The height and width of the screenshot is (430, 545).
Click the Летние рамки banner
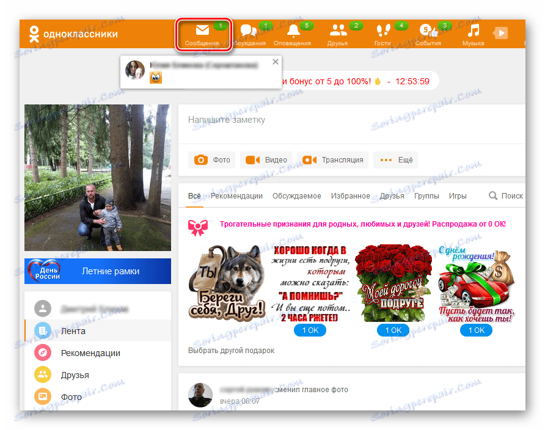click(x=98, y=271)
